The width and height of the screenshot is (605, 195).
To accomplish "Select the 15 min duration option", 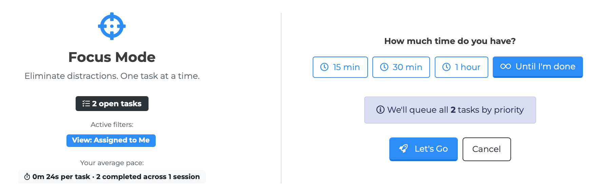I will (340, 67).
